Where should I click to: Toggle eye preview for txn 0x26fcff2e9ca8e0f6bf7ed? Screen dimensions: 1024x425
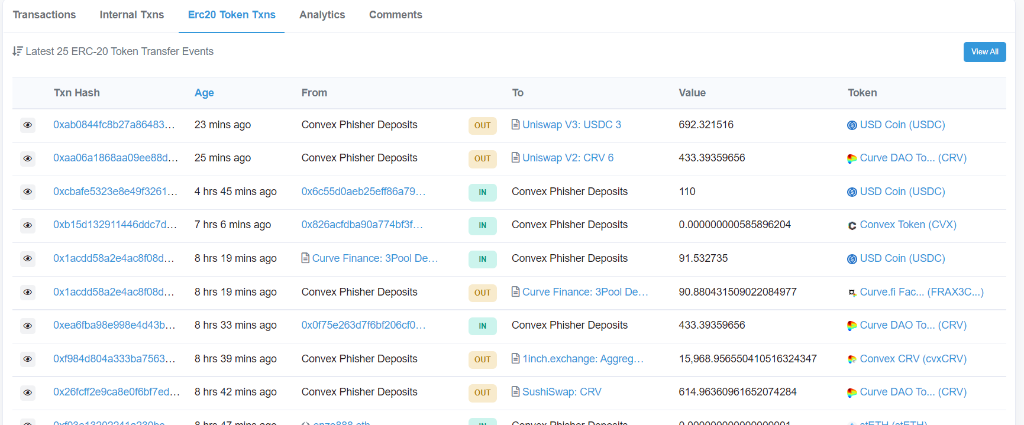point(28,392)
